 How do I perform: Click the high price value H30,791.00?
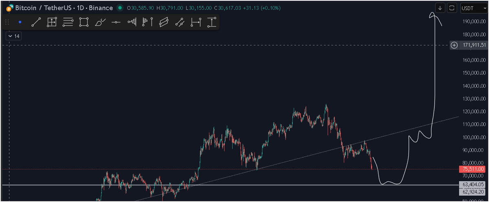[169, 8]
